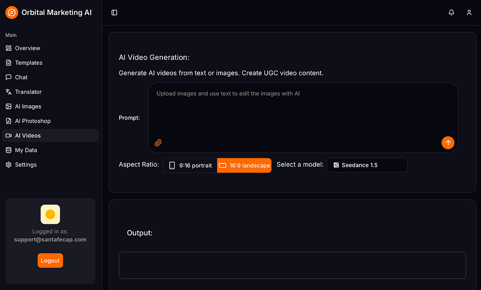
Task: Open the user profile icon
Action: point(469,13)
